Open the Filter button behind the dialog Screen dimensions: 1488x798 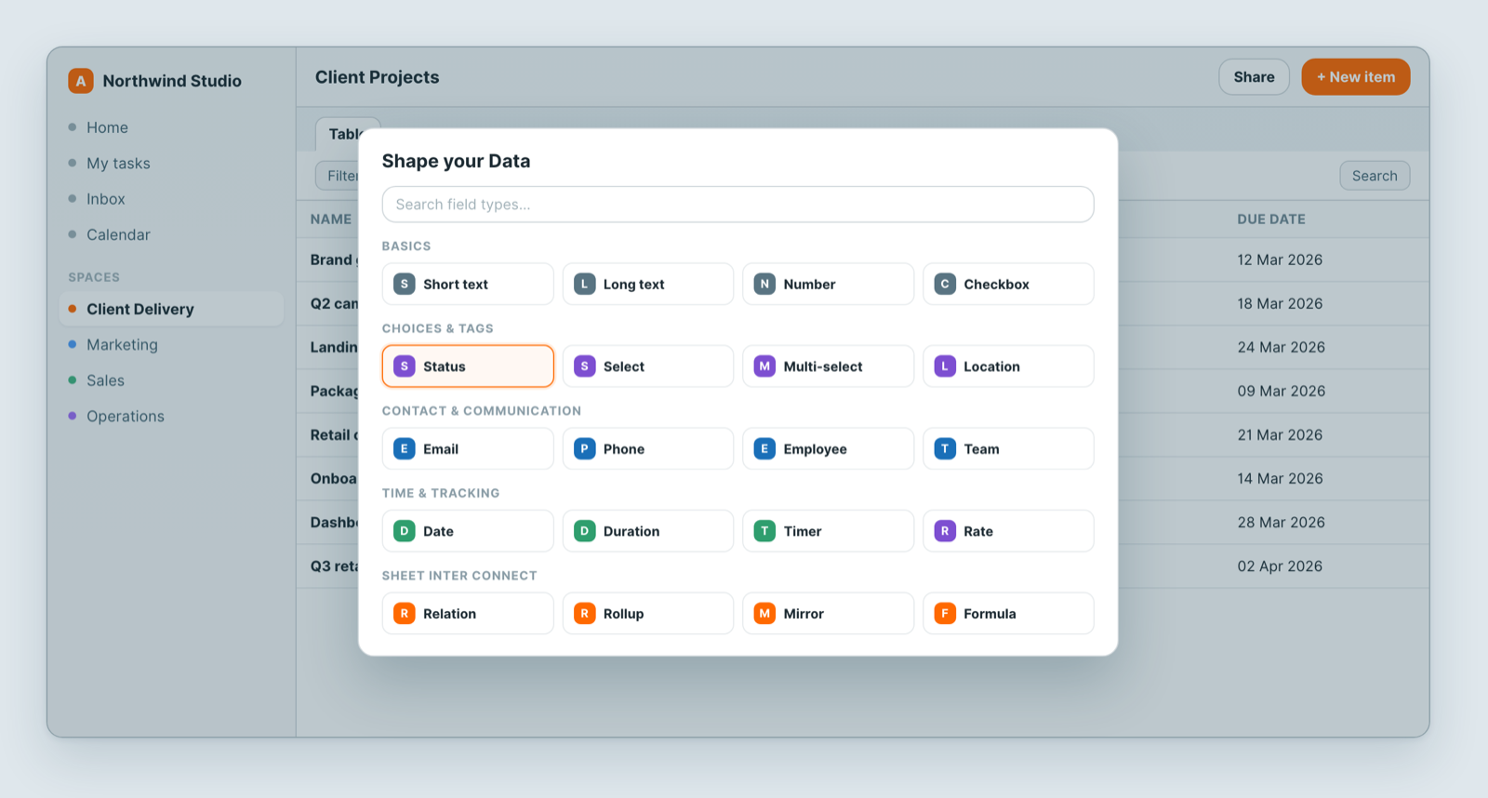(338, 176)
